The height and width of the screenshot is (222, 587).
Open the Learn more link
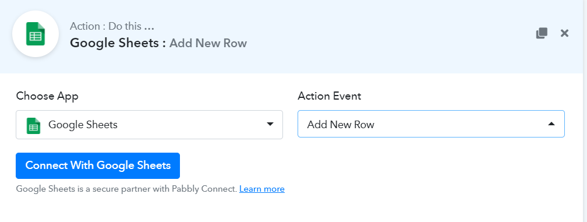[x=261, y=189]
